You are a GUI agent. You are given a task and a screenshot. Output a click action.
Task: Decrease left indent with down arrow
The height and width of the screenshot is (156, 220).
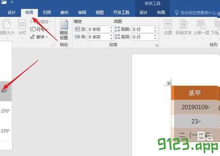point(111,31)
